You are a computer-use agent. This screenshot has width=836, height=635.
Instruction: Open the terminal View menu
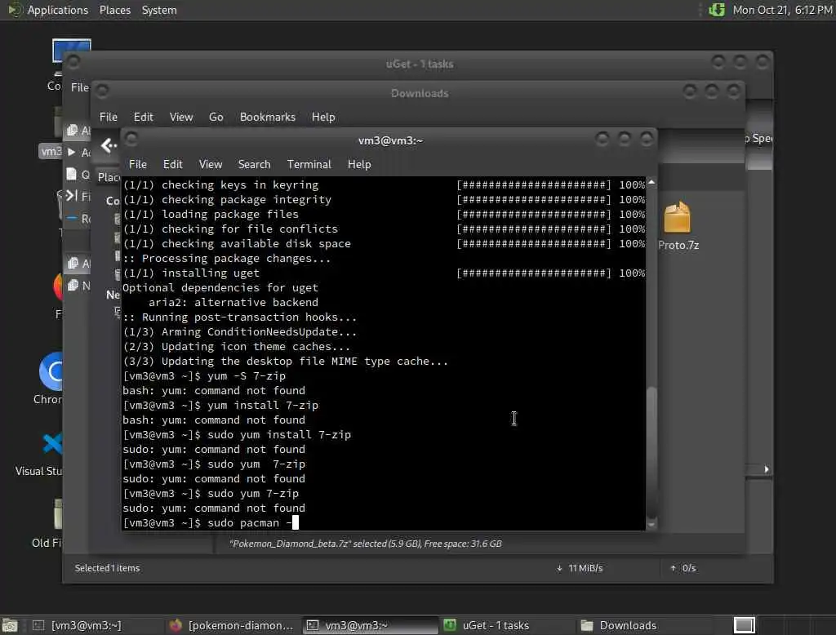coord(211,164)
